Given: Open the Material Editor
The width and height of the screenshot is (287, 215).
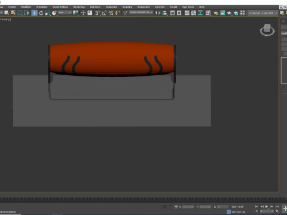Looking at the screenshot, I should tap(208, 13).
